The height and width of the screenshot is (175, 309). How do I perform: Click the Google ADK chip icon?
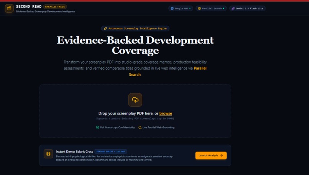[x=172, y=8]
